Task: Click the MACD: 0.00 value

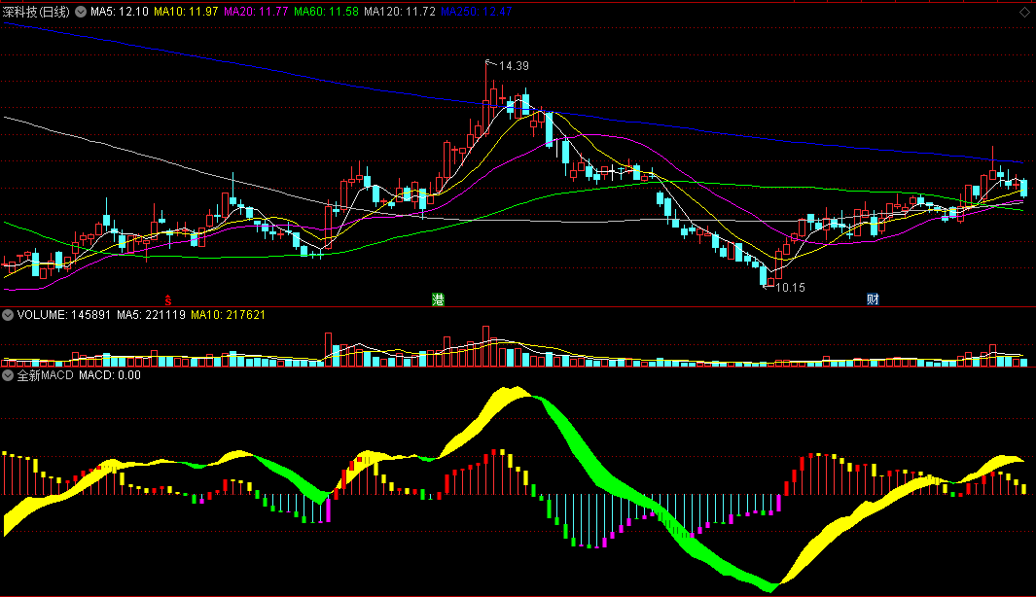Action: tap(110, 375)
